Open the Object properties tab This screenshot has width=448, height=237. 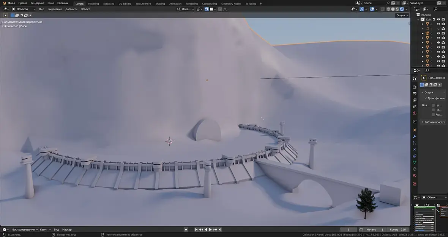[x=415, y=130]
